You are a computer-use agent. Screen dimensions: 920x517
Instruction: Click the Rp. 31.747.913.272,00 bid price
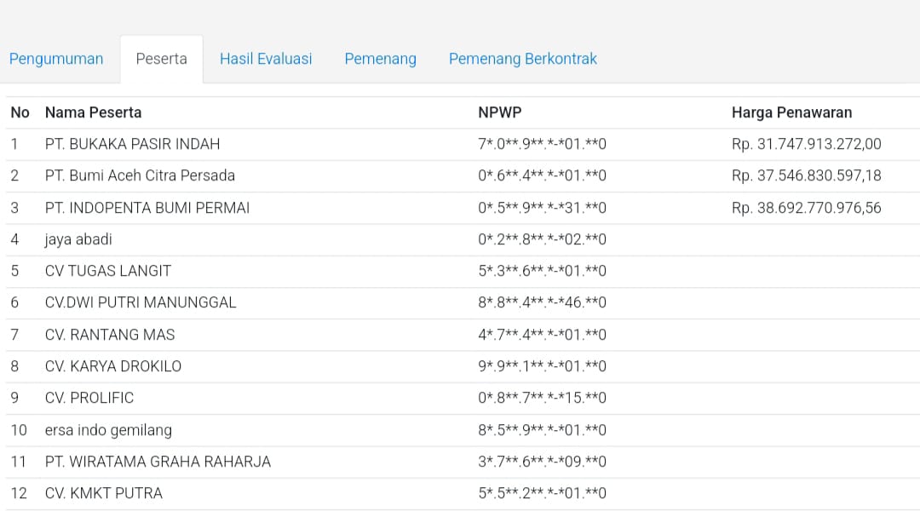coord(806,144)
